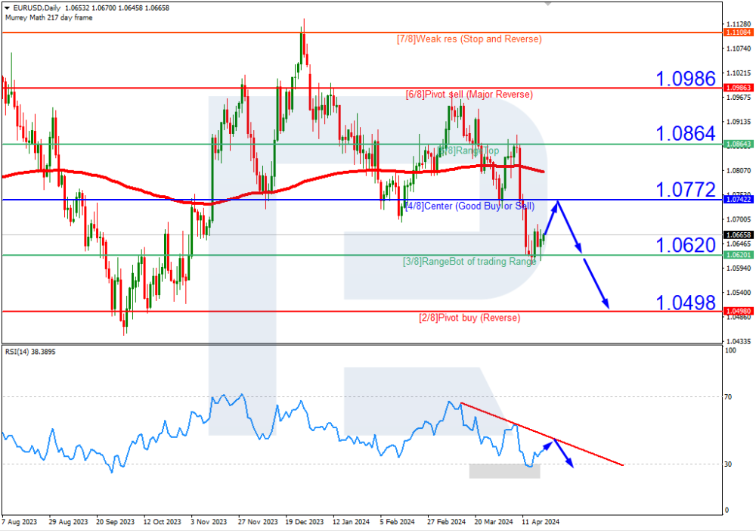Click the RSI 30 level label
Image resolution: width=756 pixels, height=531 pixels.
(728, 464)
